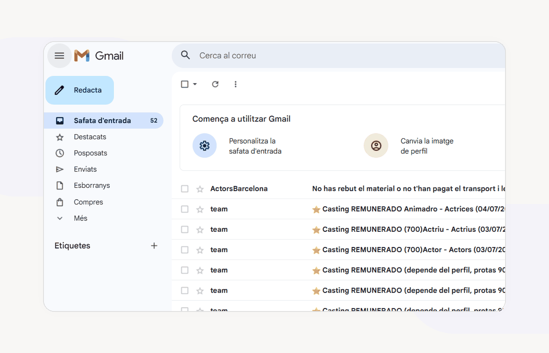This screenshot has height=353, width=549.
Task: Click the profile picture icon
Action: 376,146
